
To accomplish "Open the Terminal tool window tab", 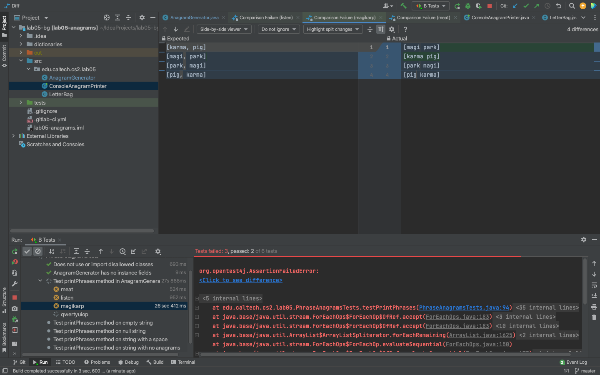I will click(x=183, y=362).
